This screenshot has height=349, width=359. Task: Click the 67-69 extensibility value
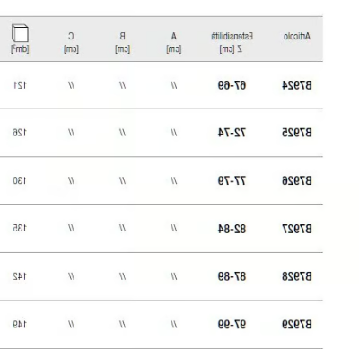point(232,85)
